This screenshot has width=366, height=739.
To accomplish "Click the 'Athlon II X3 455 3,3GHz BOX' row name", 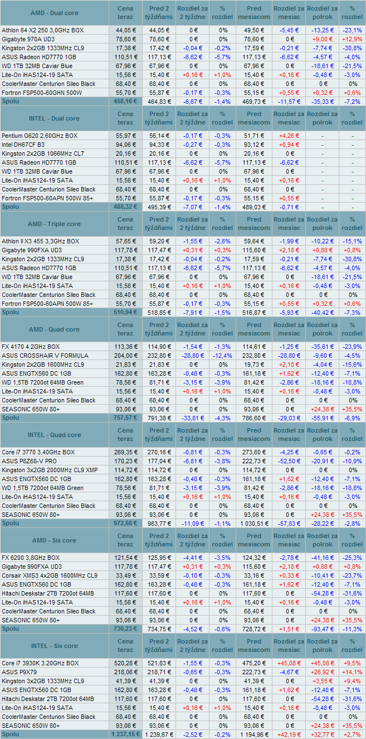I will click(41, 241).
